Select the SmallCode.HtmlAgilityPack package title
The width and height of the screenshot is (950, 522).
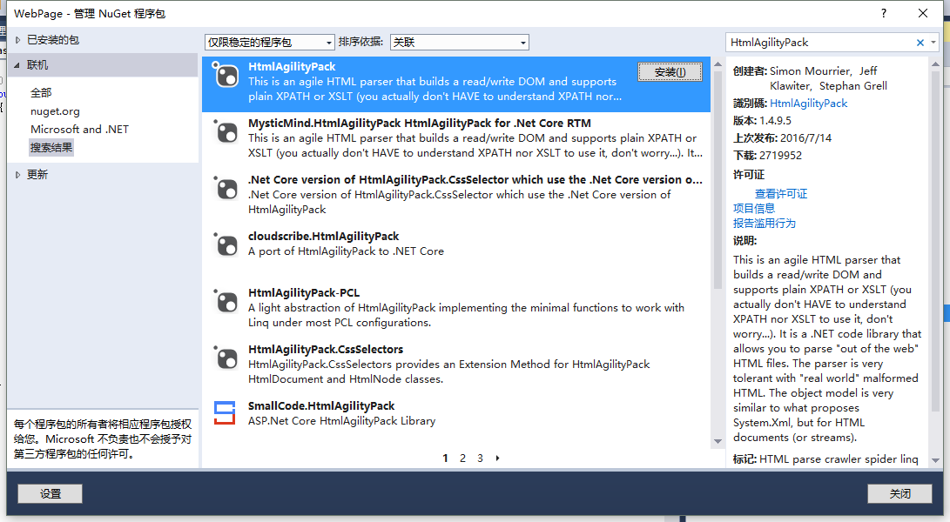(x=321, y=405)
